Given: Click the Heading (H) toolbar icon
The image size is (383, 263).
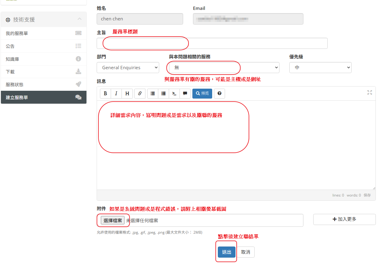Looking at the screenshot, I should click(x=127, y=93).
